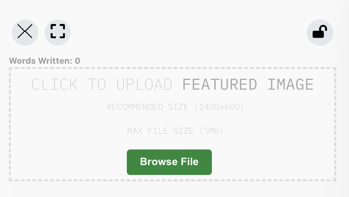Toggle the open padlock lock icon
This screenshot has width=349, height=197.
tap(320, 32)
